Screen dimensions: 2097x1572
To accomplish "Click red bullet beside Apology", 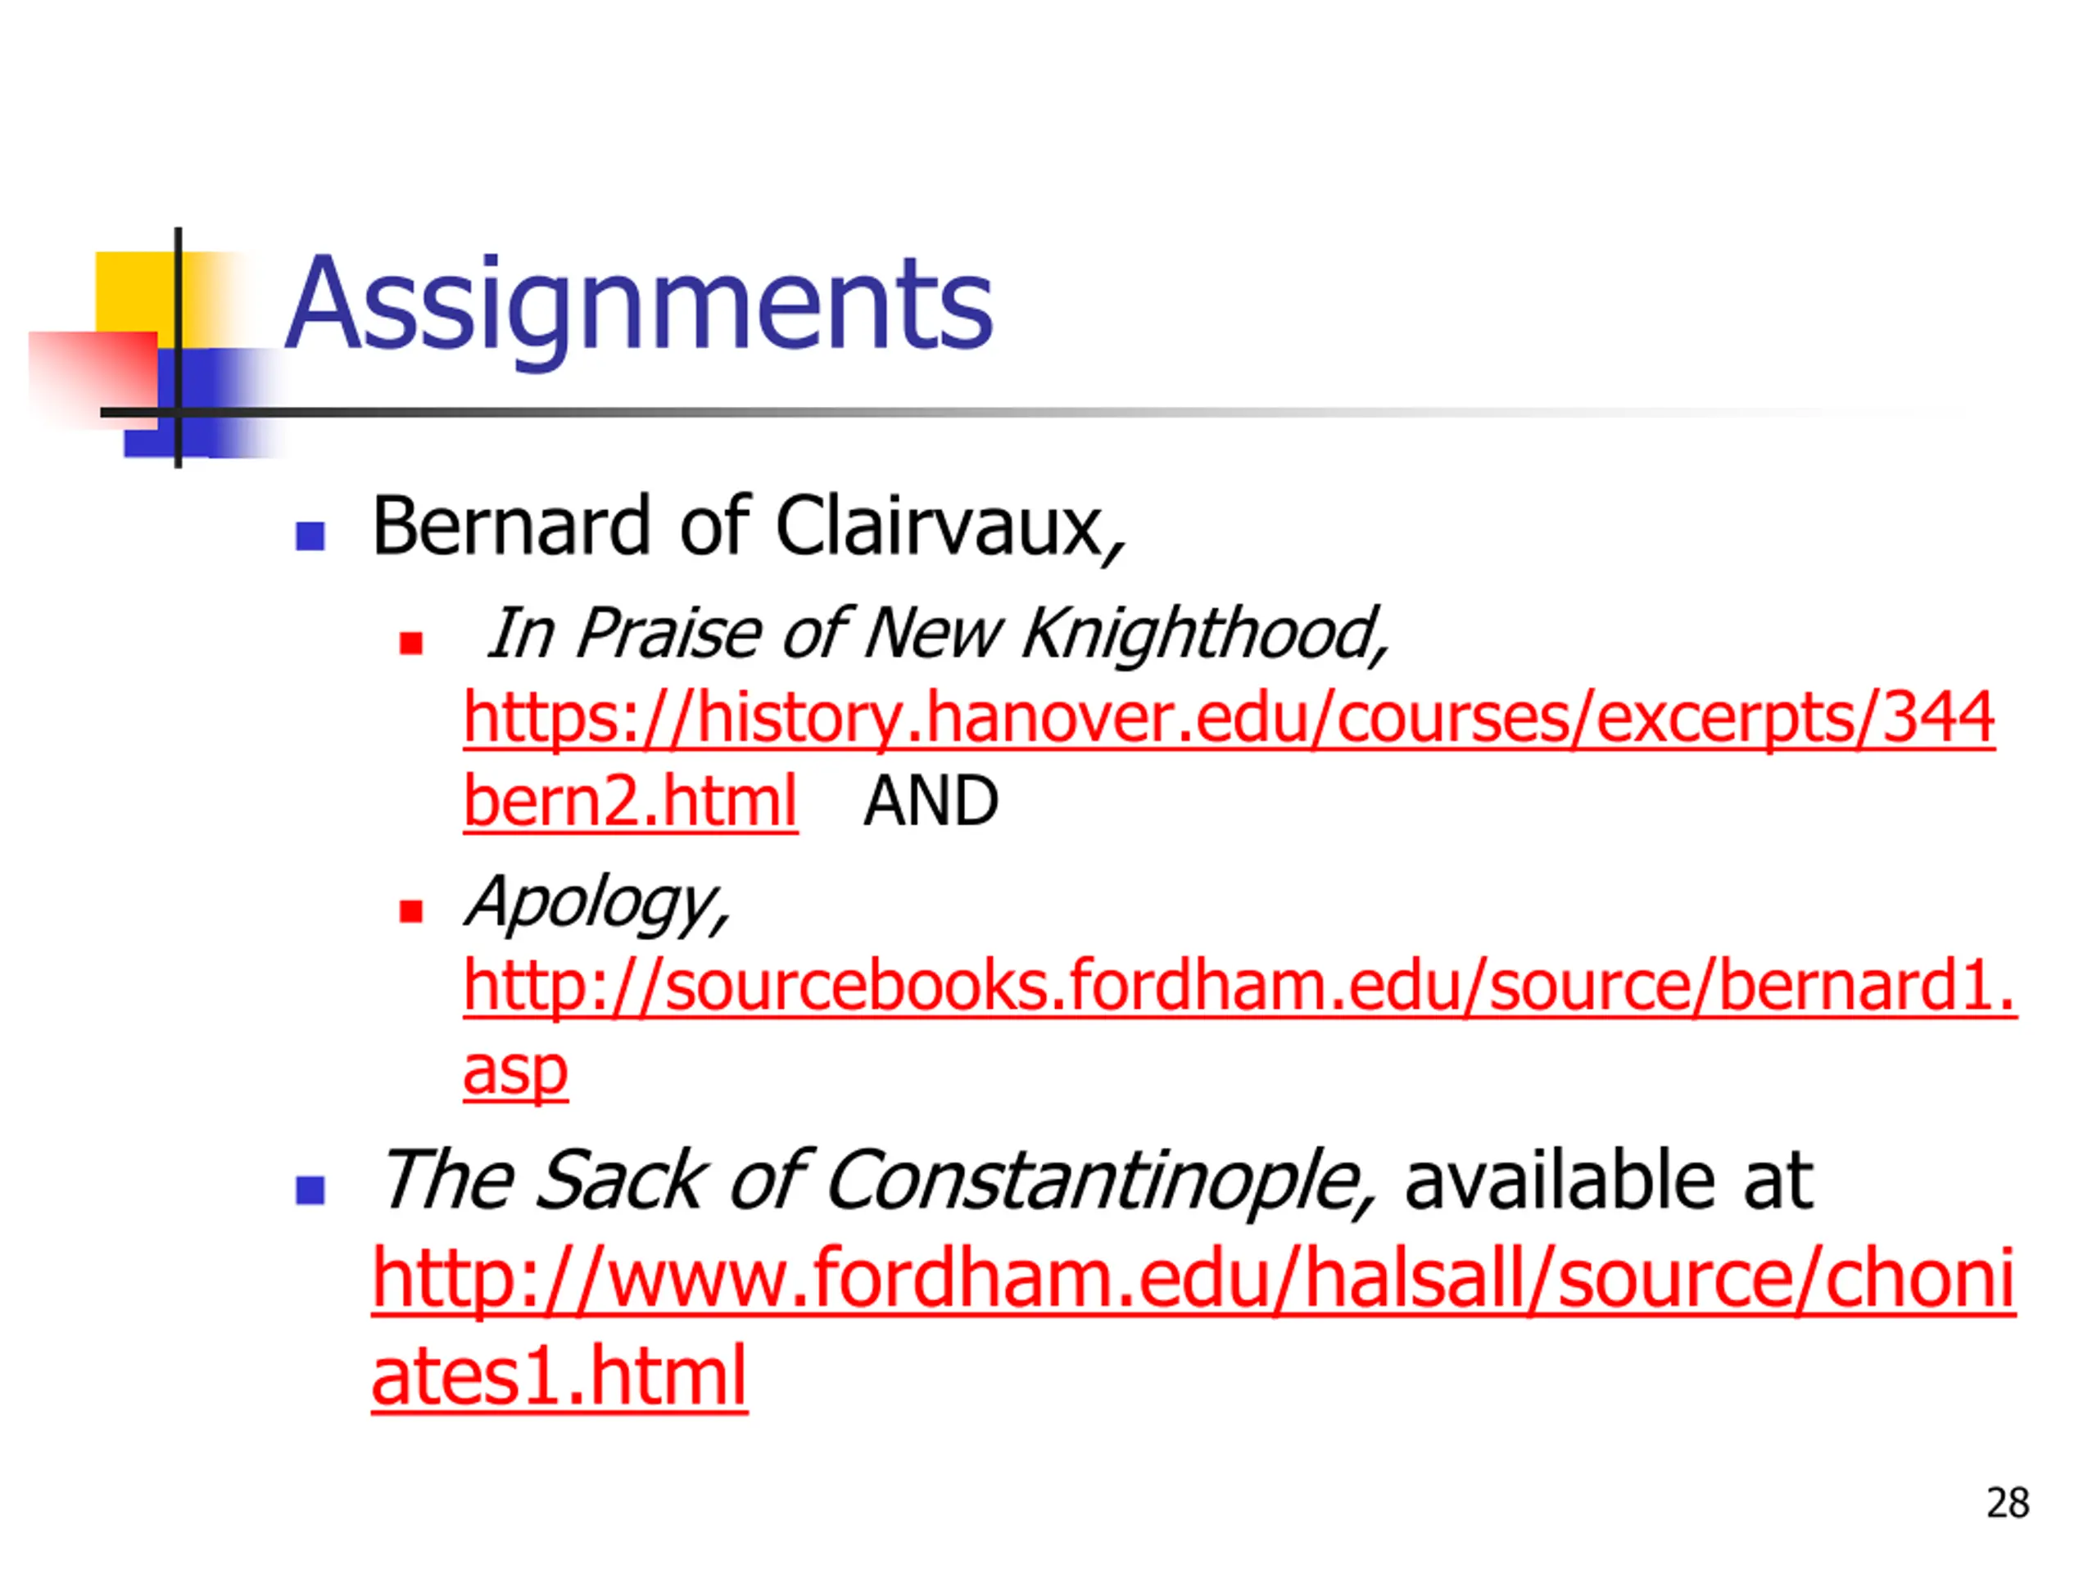I will tap(410, 910).
